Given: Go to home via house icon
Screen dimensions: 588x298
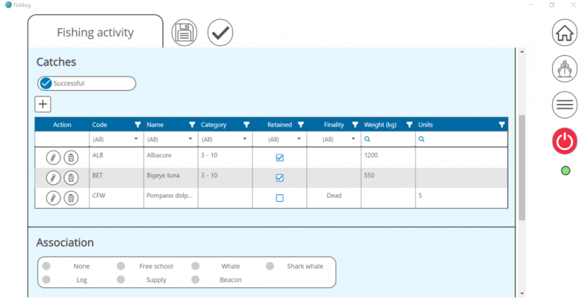Looking at the screenshot, I should tap(564, 33).
